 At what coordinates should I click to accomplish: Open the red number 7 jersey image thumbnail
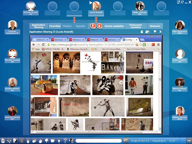(x=139, y=85)
